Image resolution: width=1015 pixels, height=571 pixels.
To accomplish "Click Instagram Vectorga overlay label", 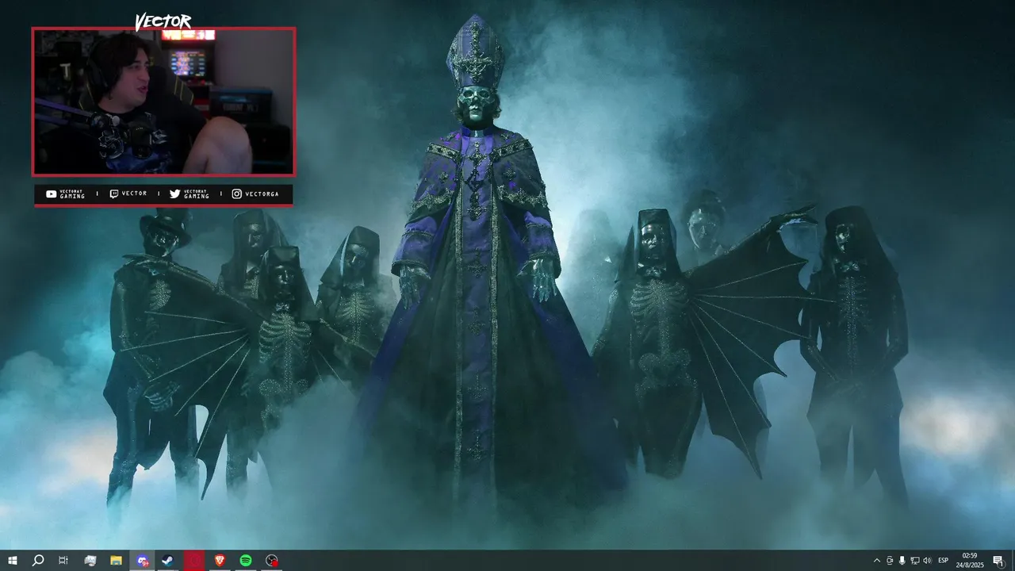I will coord(255,194).
